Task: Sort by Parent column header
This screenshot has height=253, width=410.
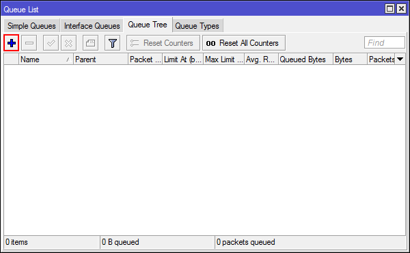Action: [x=100, y=59]
